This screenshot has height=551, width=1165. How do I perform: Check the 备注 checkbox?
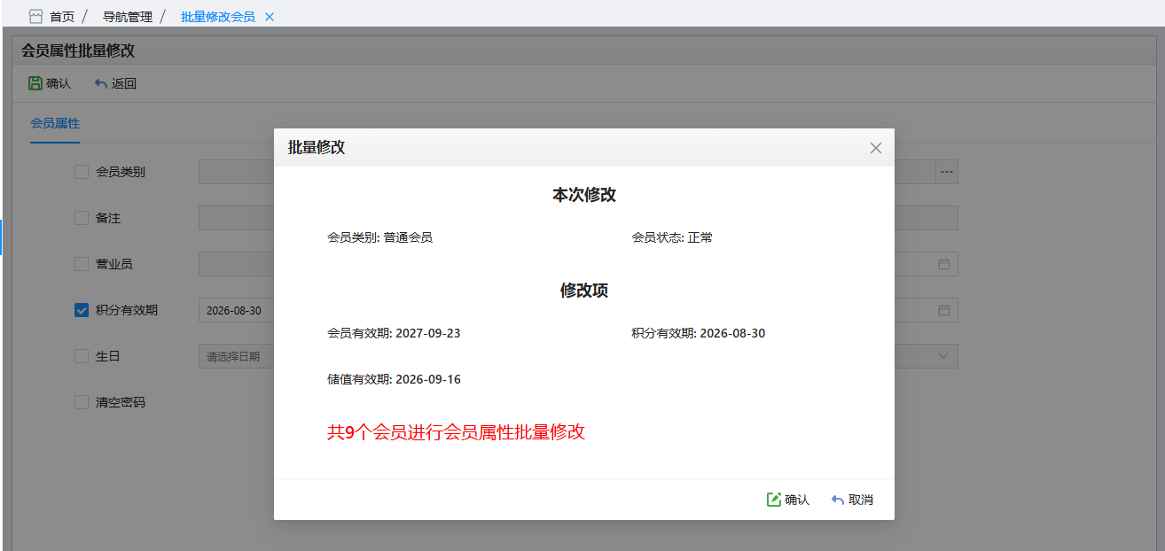click(82, 218)
